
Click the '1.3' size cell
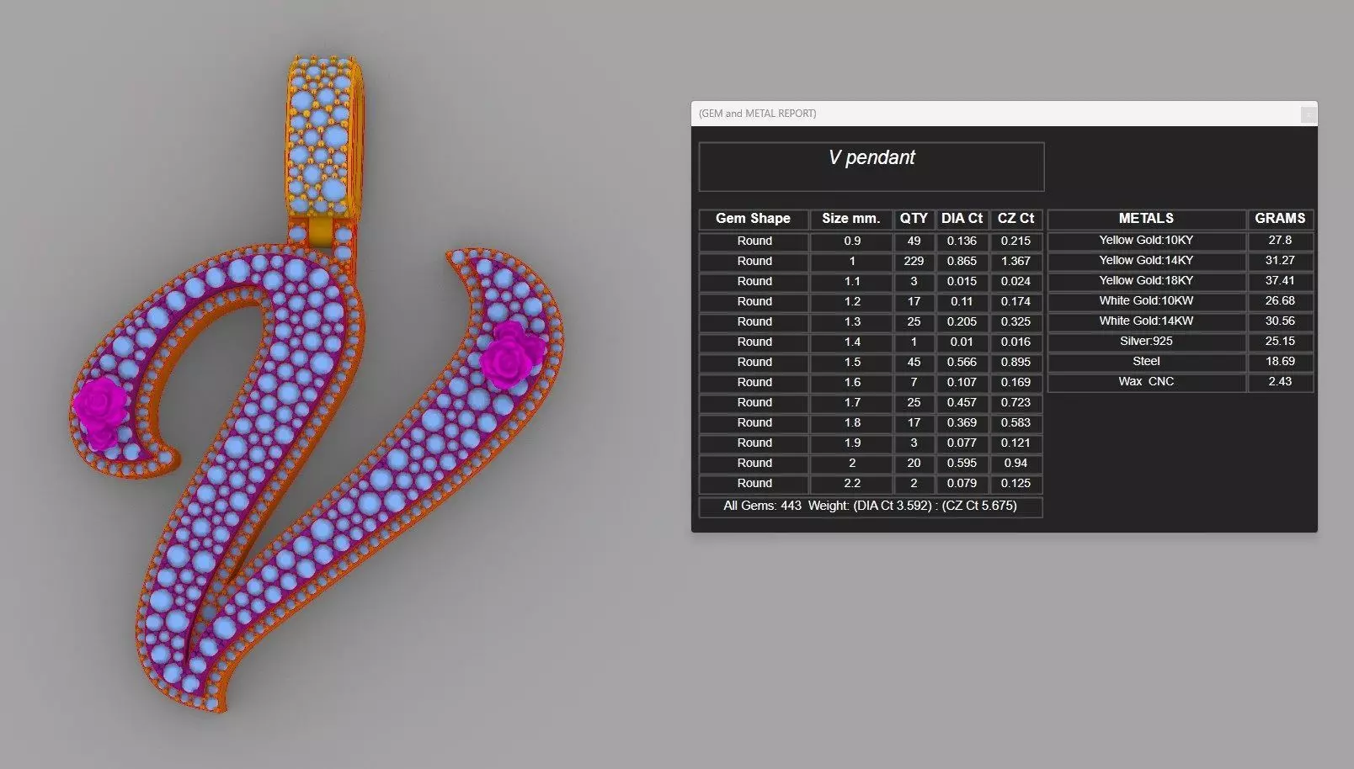click(x=851, y=322)
